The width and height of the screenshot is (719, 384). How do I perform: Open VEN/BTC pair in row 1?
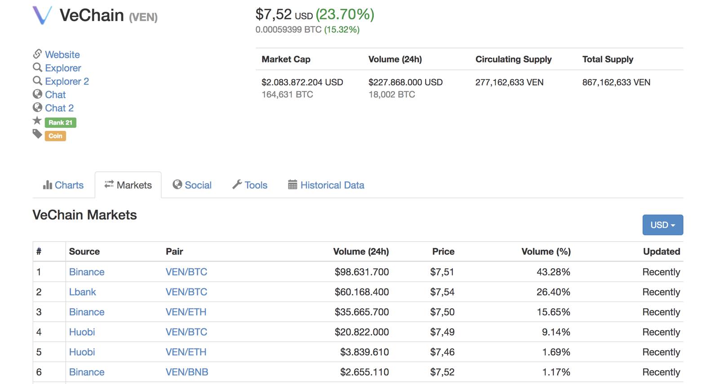pos(186,272)
